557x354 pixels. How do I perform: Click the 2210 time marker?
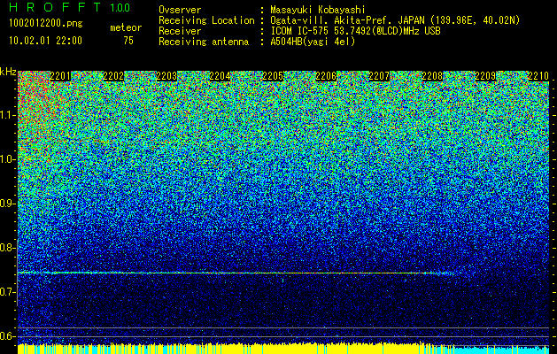tap(538, 76)
